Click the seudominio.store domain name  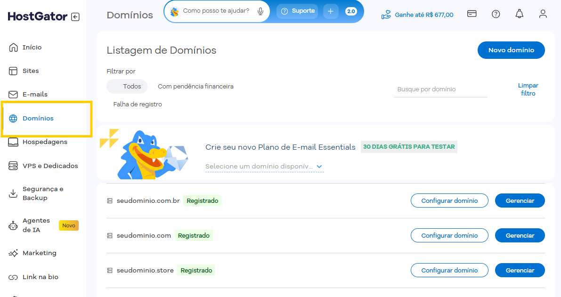tap(145, 271)
